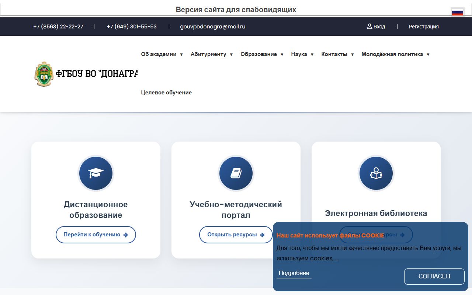
Task: Expand the Молодёжная политика dropdown arrow
Action: point(428,55)
